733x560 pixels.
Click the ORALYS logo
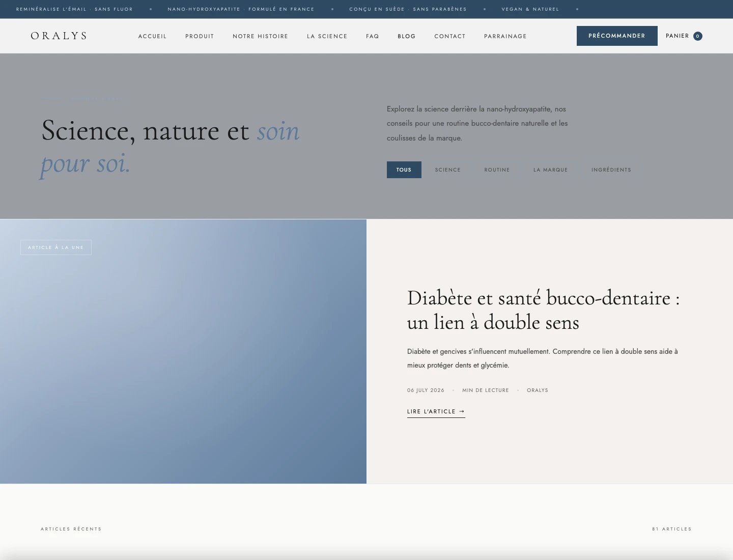pyautogui.click(x=59, y=36)
